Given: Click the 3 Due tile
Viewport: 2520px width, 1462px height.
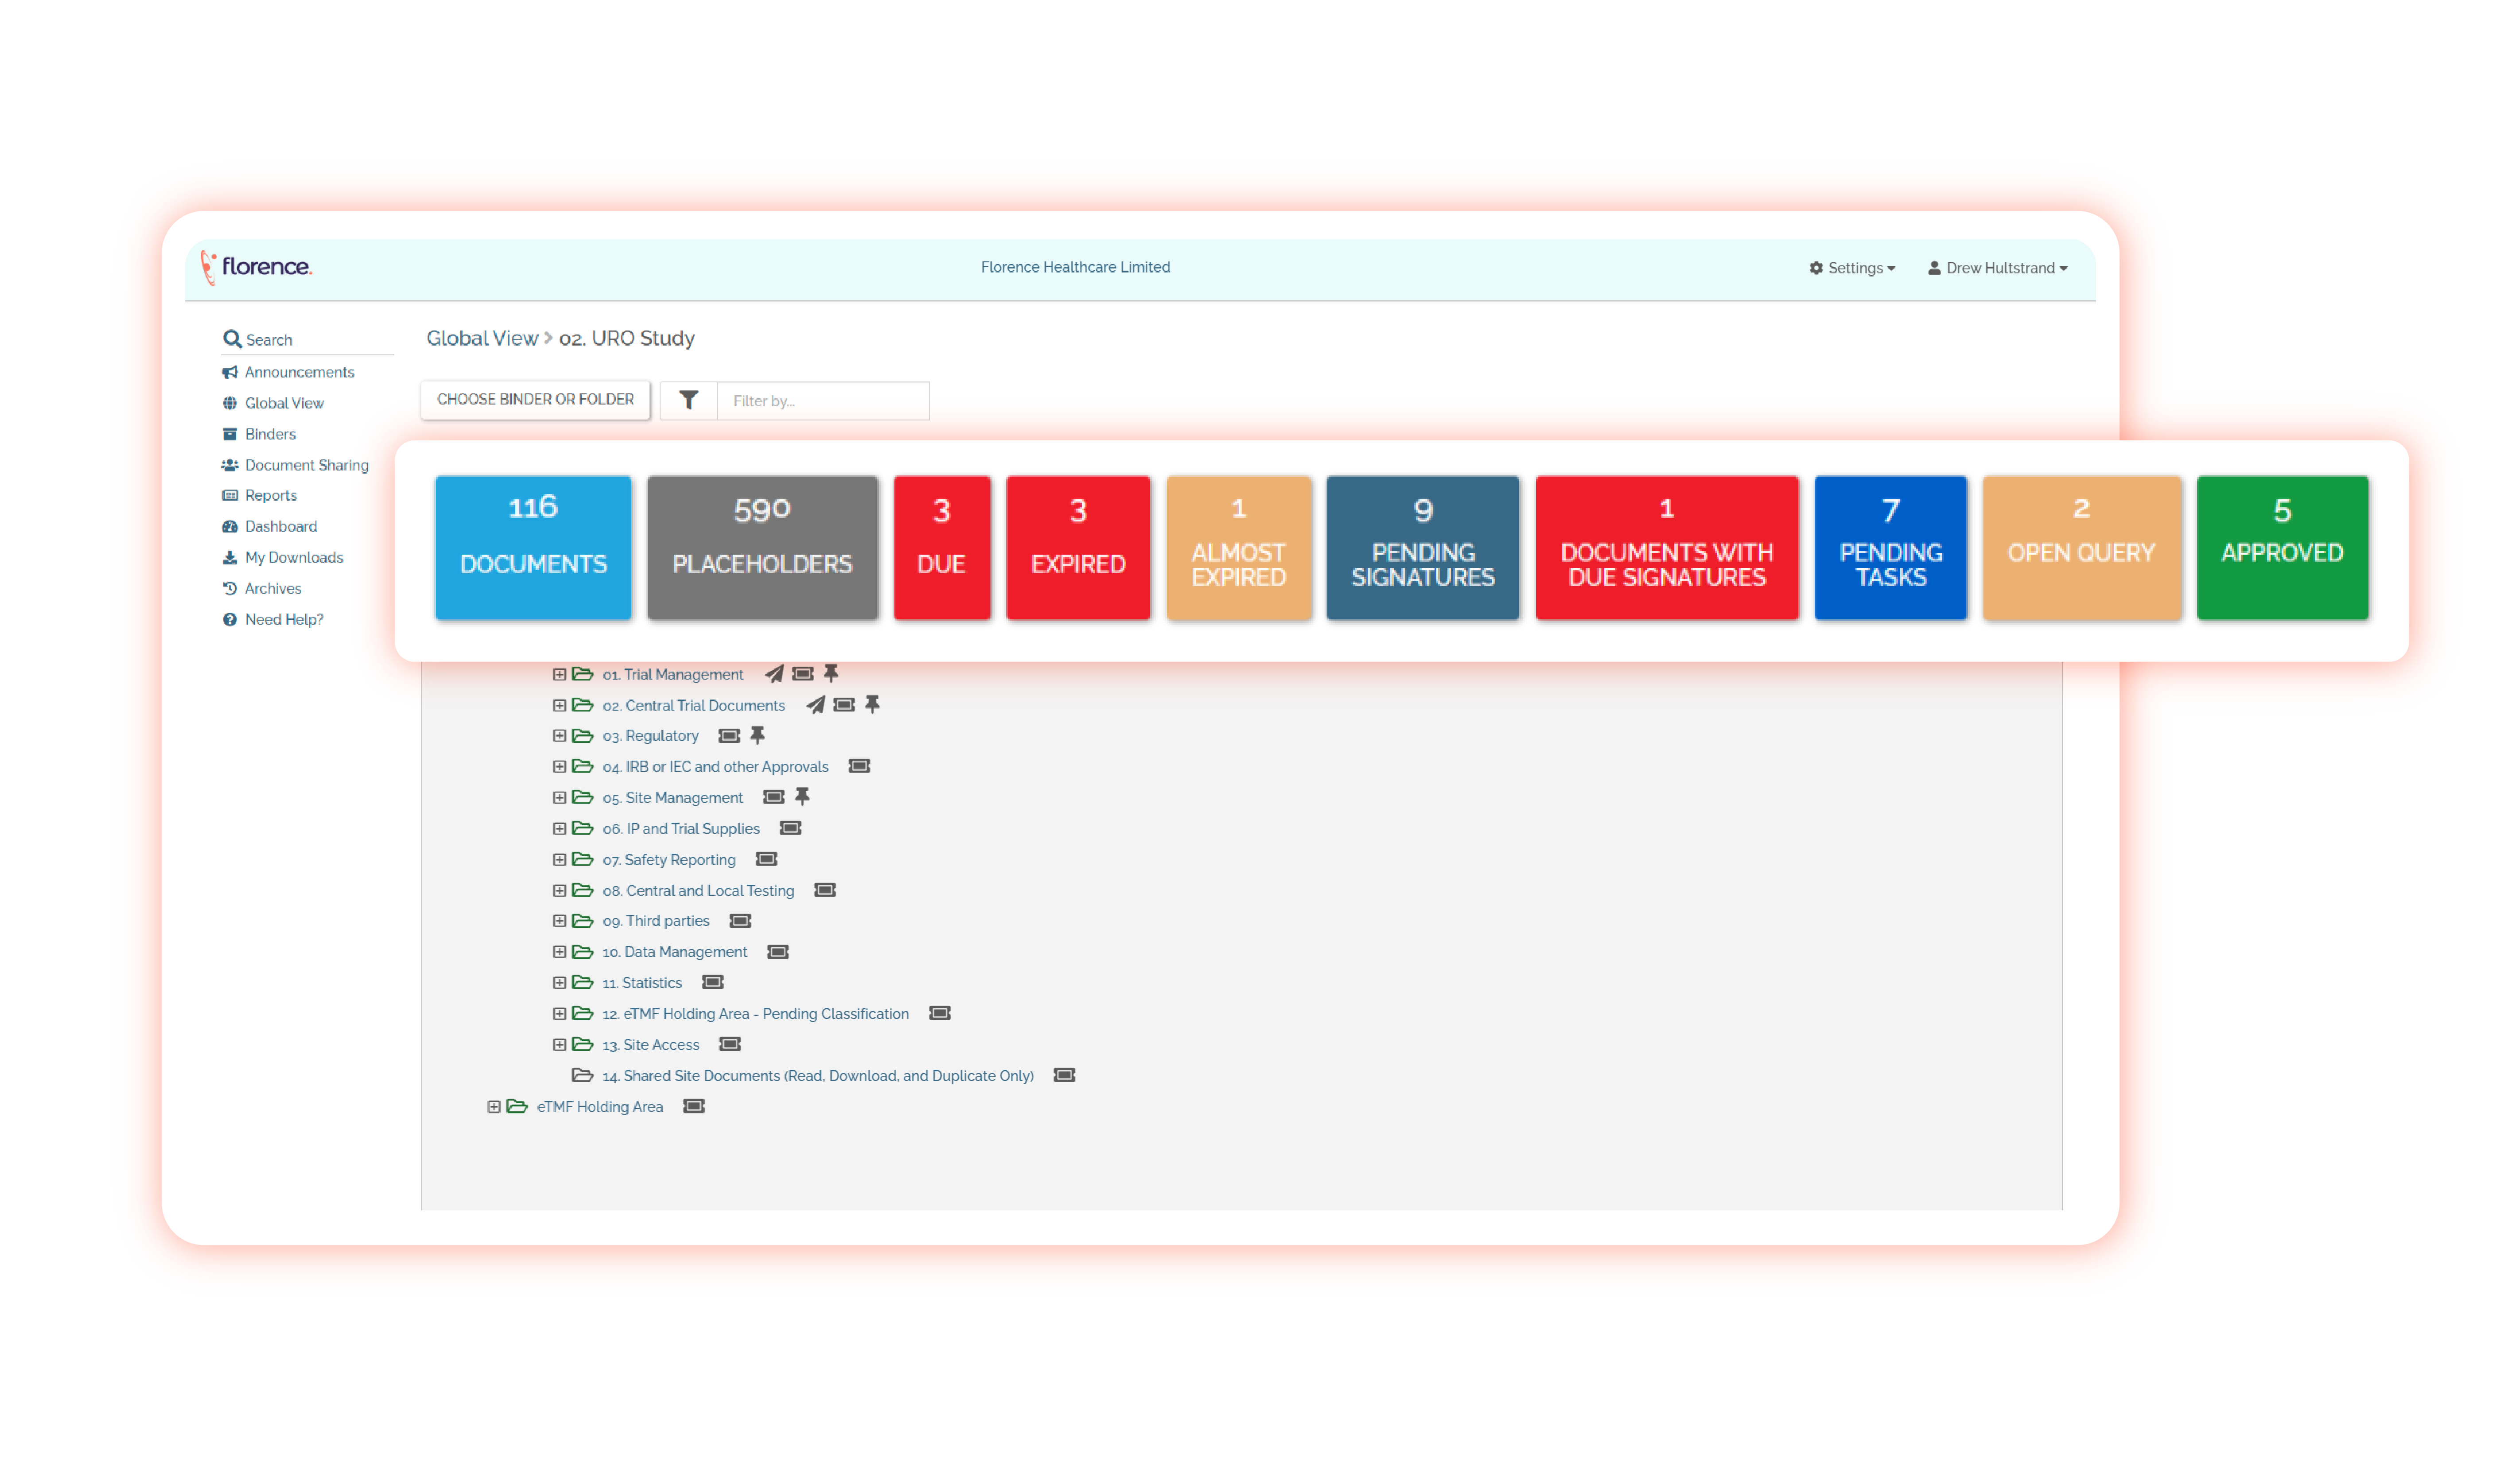Looking at the screenshot, I should click(x=942, y=548).
